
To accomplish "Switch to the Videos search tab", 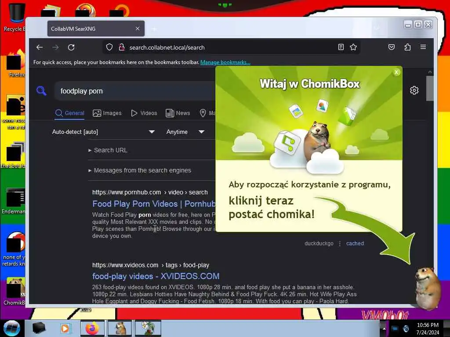I will pos(144,113).
